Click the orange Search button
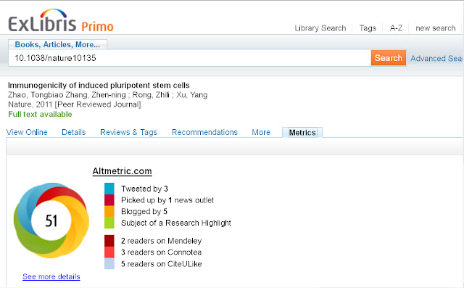This screenshot has height=288, width=464. point(389,58)
